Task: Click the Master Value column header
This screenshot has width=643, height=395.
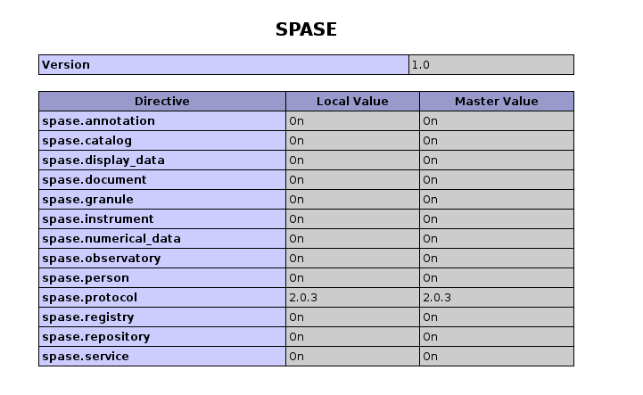Action: [496, 101]
